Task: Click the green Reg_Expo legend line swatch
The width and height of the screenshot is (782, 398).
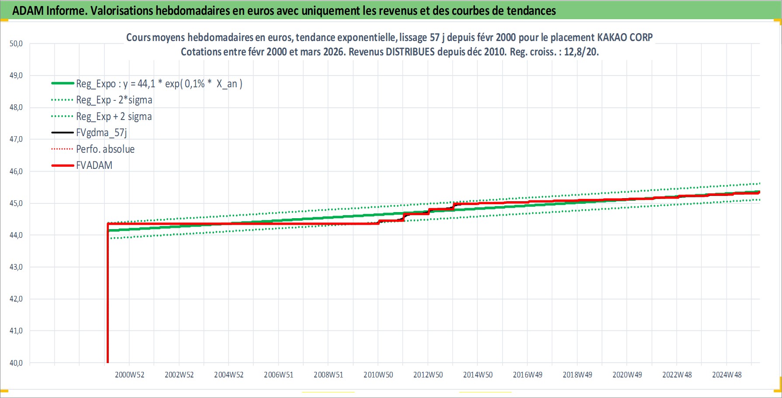Action: click(62, 83)
